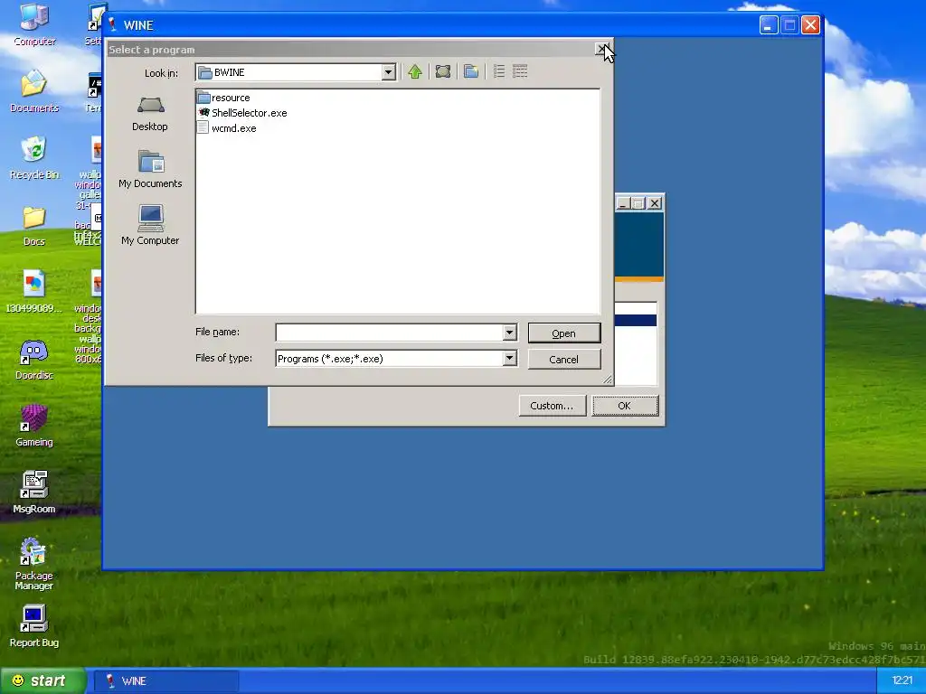The width and height of the screenshot is (926, 694).
Task: Open My Computer in dialog sidebar
Action: [x=150, y=225]
